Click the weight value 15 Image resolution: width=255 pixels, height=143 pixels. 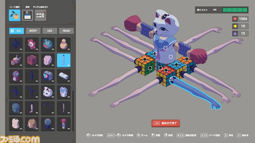[243, 34]
